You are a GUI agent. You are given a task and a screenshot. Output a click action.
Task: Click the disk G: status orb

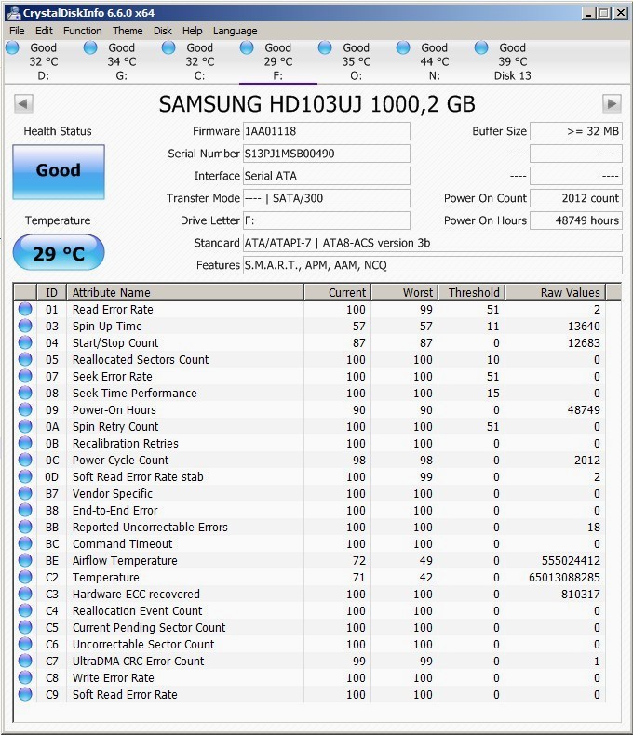coord(90,47)
